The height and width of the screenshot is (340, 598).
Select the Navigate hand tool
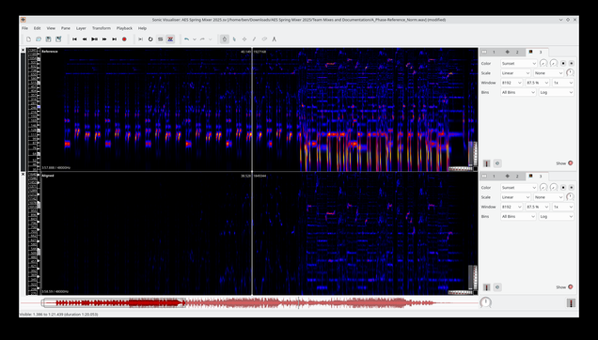click(225, 39)
